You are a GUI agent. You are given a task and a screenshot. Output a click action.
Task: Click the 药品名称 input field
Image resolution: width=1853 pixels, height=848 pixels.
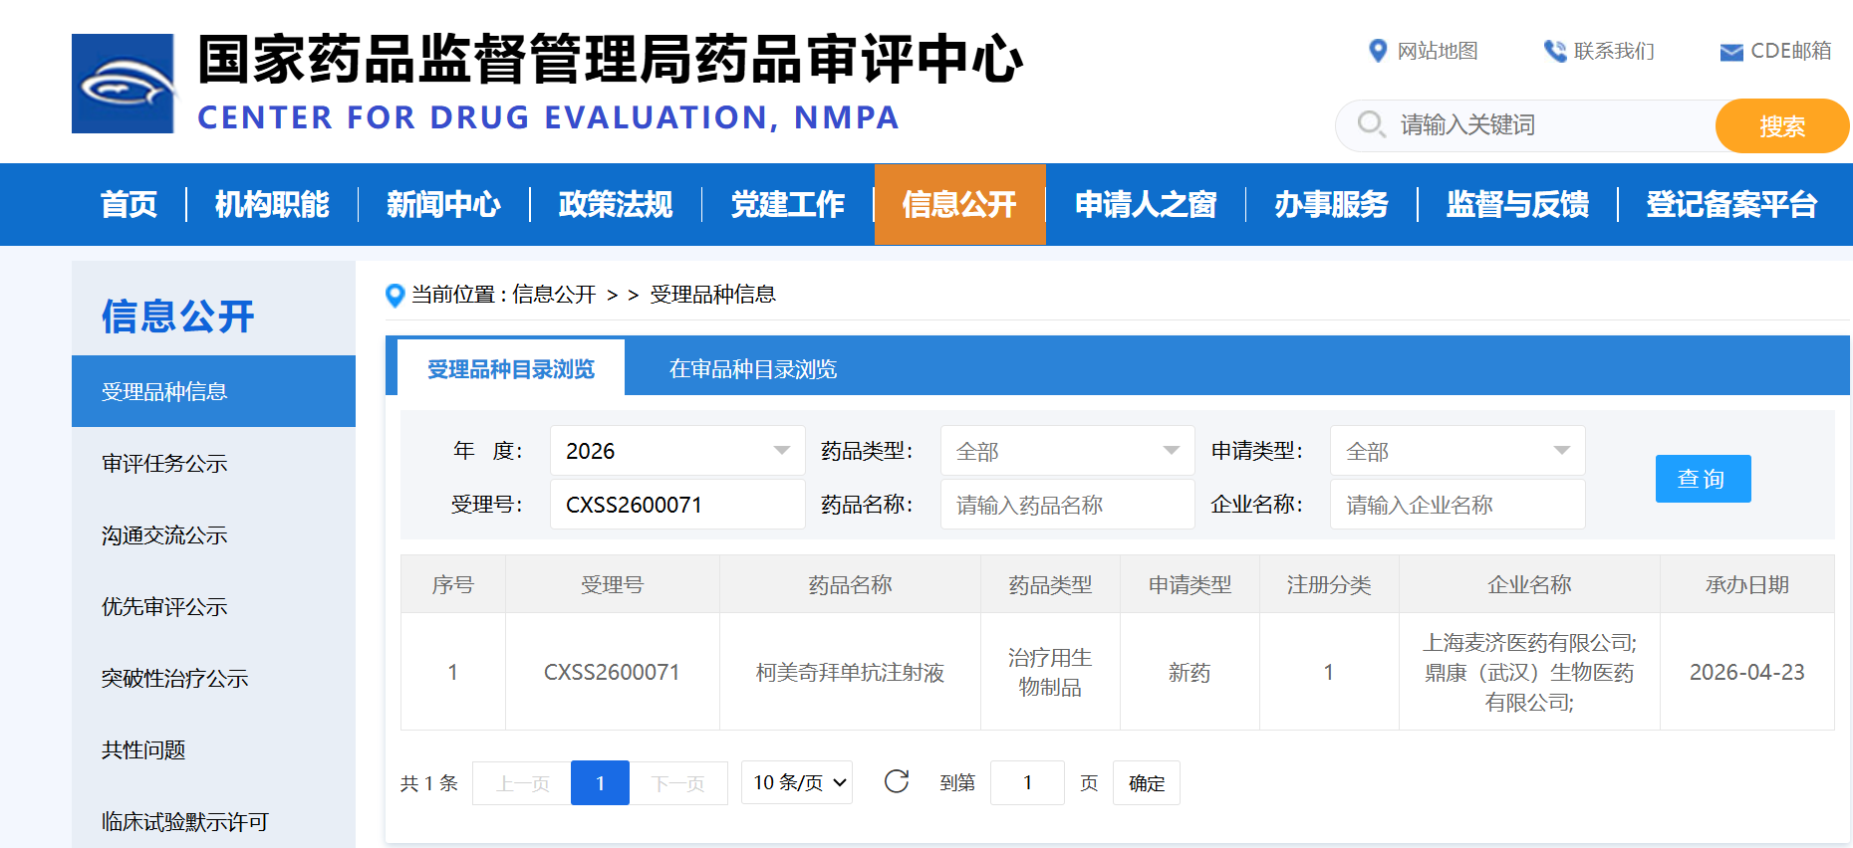click(1067, 505)
